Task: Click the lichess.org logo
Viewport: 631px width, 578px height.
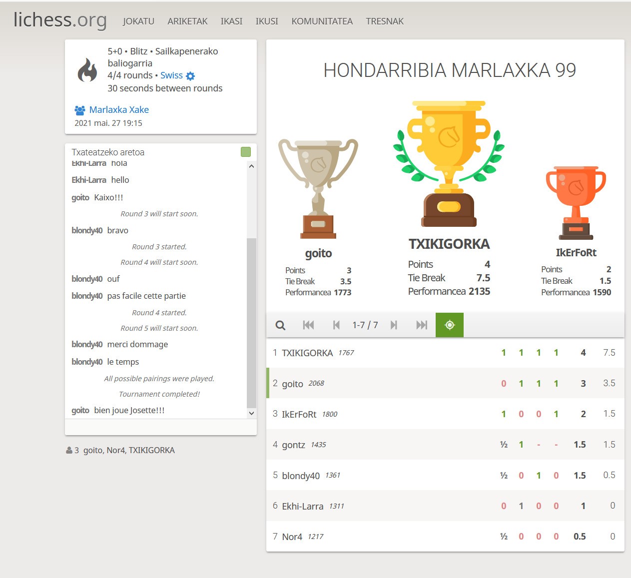Action: tap(60, 20)
